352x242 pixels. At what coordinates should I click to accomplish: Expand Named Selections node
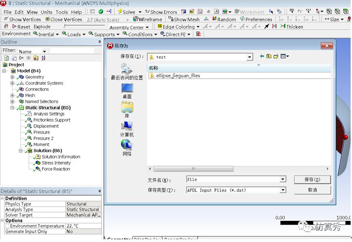12,101
